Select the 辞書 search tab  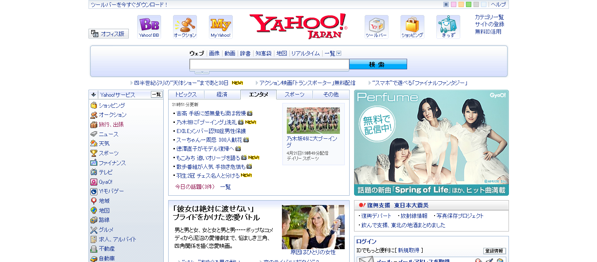click(x=245, y=53)
